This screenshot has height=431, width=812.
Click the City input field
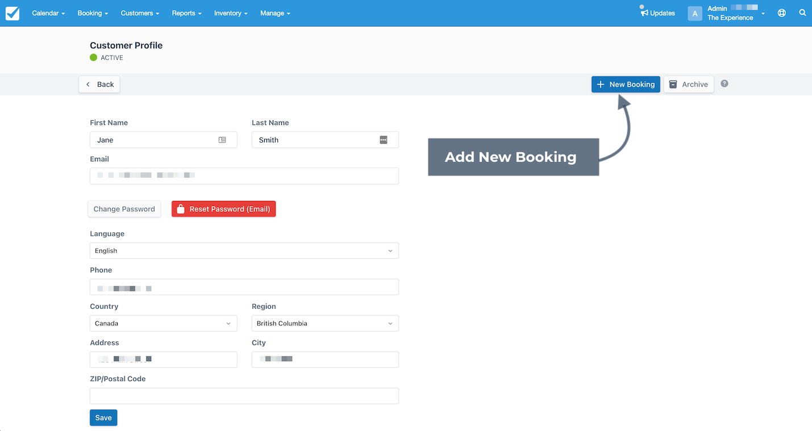pos(325,359)
